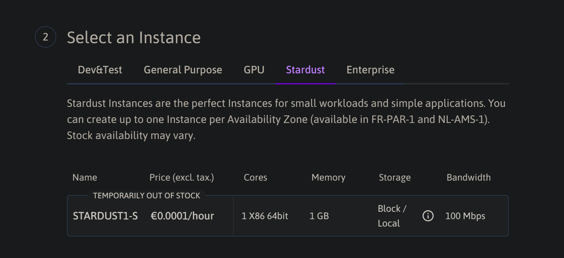The width and height of the screenshot is (564, 258).
Task: Click the Price (excl. tax.) column header
Action: [181, 177]
